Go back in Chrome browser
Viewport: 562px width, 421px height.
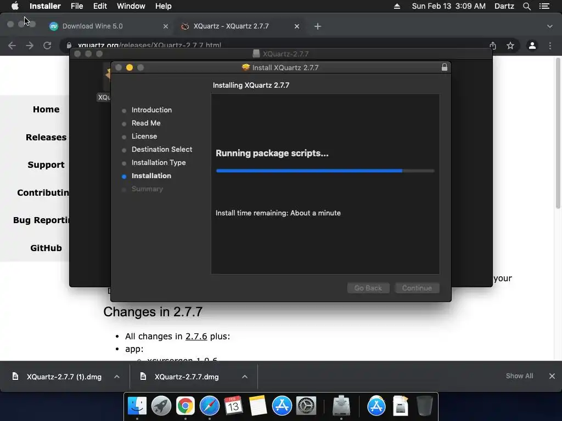coord(12,45)
